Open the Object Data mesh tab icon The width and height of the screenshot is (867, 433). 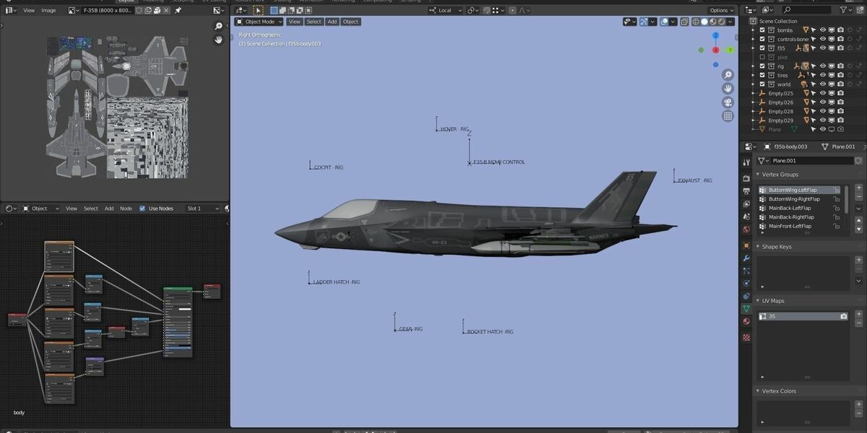(x=746, y=309)
